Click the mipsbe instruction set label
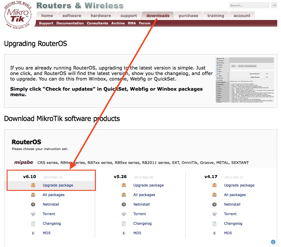 click(x=24, y=162)
